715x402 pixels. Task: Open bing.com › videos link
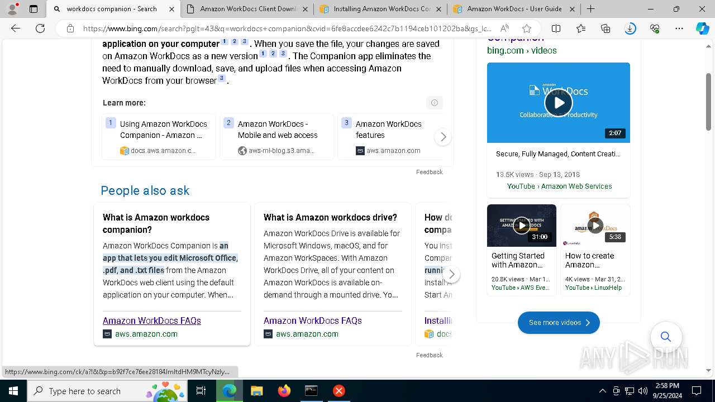tap(522, 50)
